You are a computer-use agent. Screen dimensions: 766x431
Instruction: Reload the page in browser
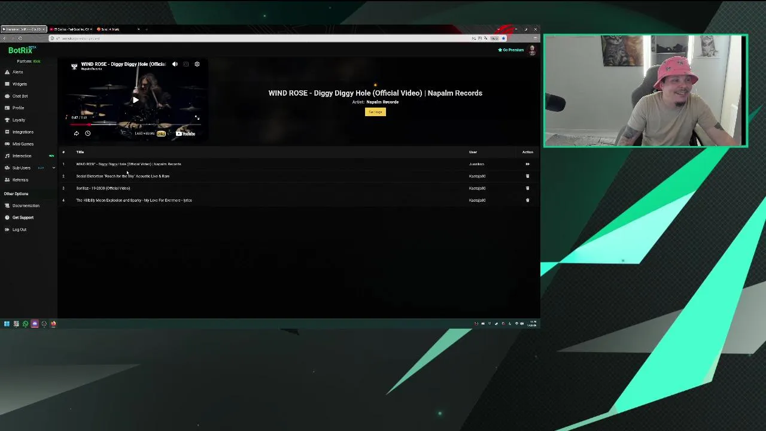[x=20, y=38]
